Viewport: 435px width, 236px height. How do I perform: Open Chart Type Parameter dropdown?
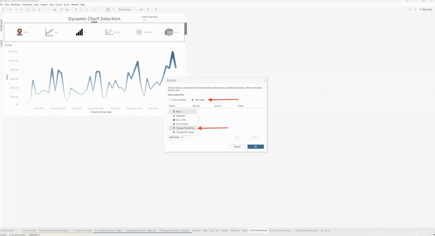[151, 20]
